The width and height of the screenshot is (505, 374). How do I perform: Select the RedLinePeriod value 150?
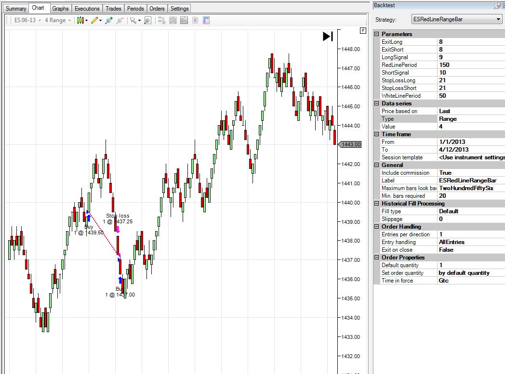point(471,65)
